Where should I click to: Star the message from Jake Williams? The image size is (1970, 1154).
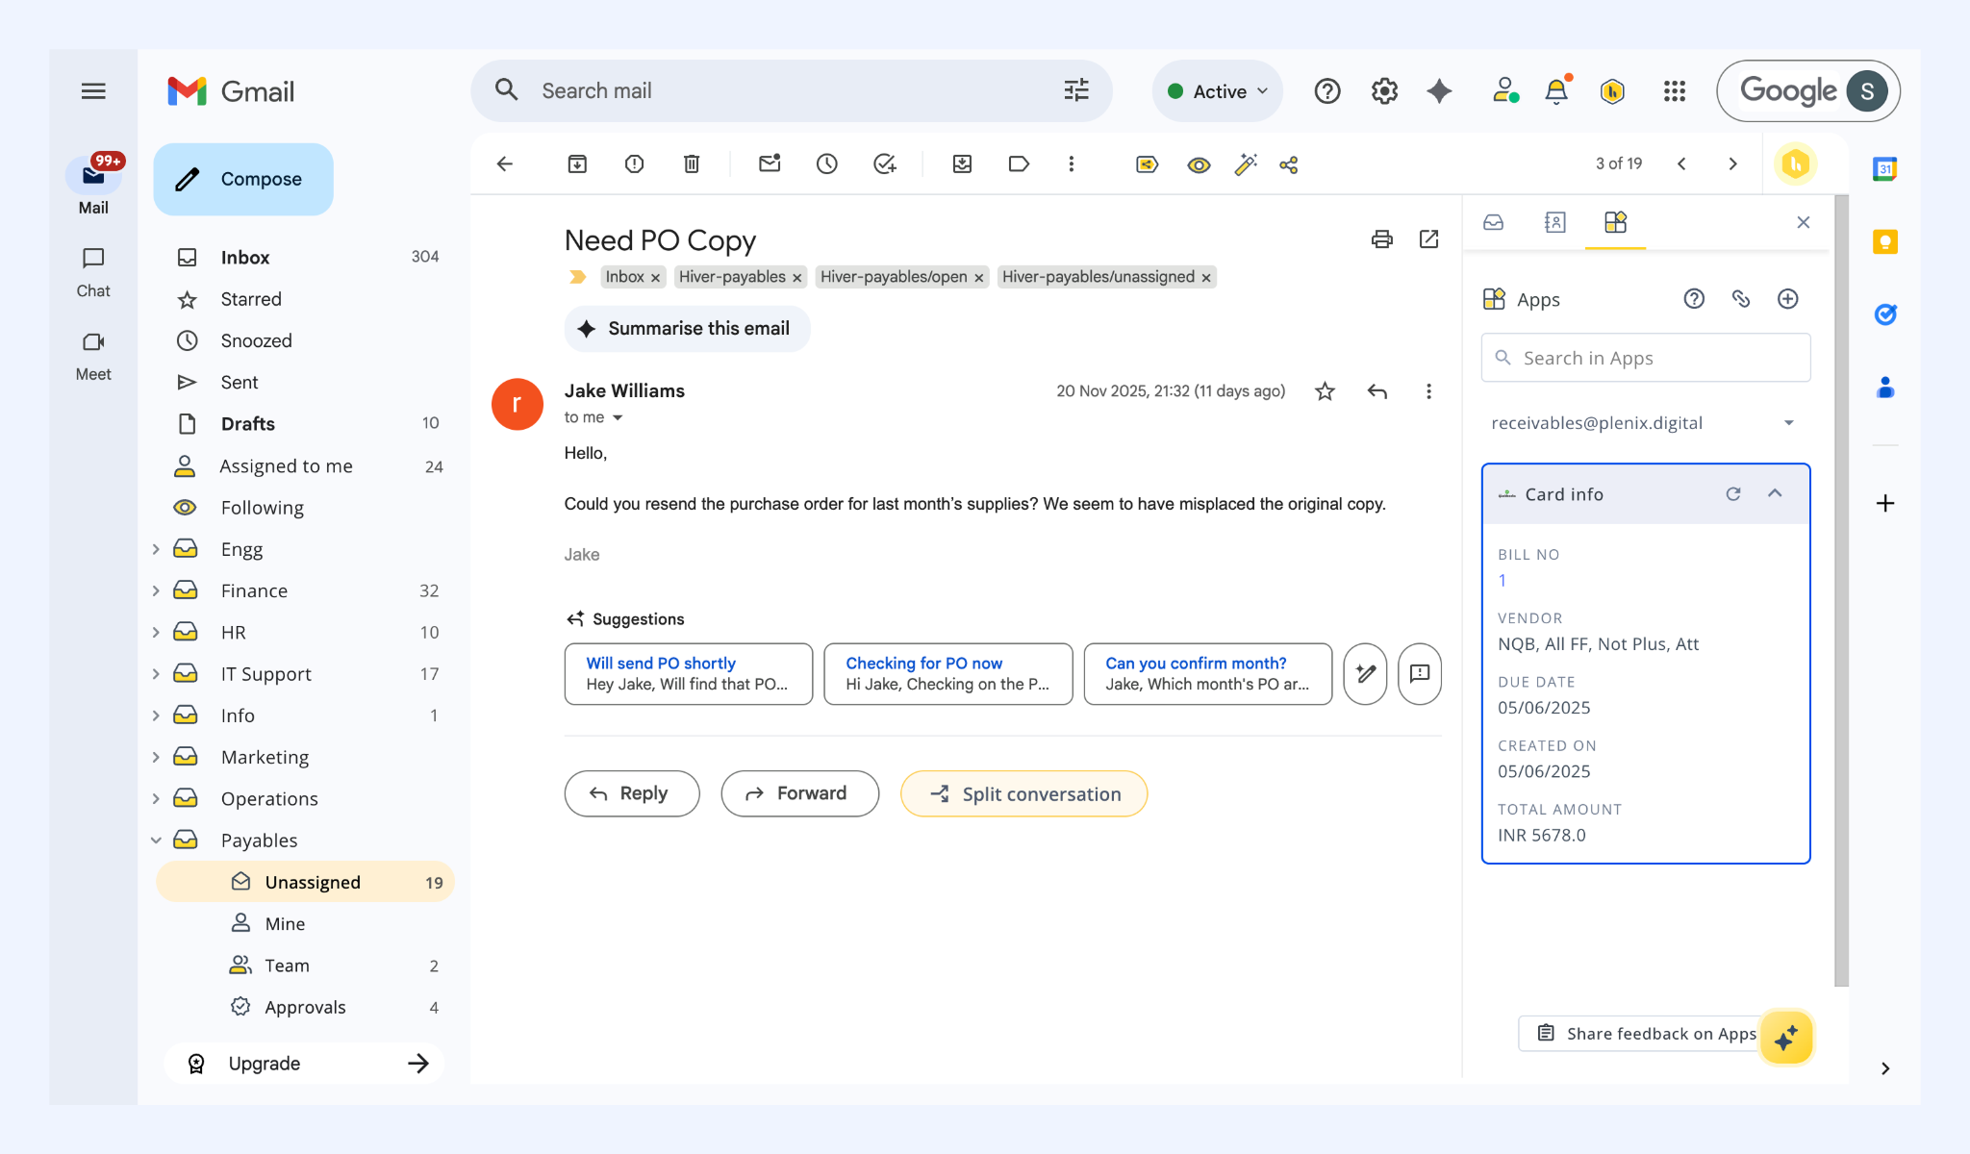(x=1326, y=391)
